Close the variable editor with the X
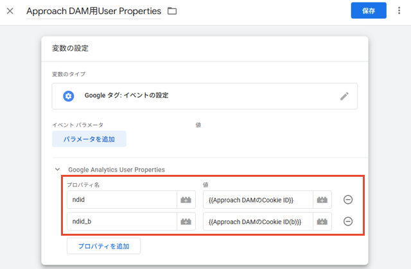The width and height of the screenshot is (411, 269). point(10,11)
